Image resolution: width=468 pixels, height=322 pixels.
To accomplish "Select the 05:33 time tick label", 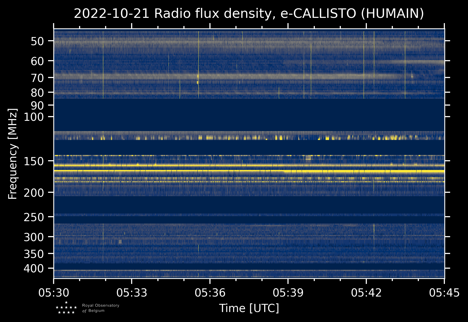I will [x=132, y=293].
